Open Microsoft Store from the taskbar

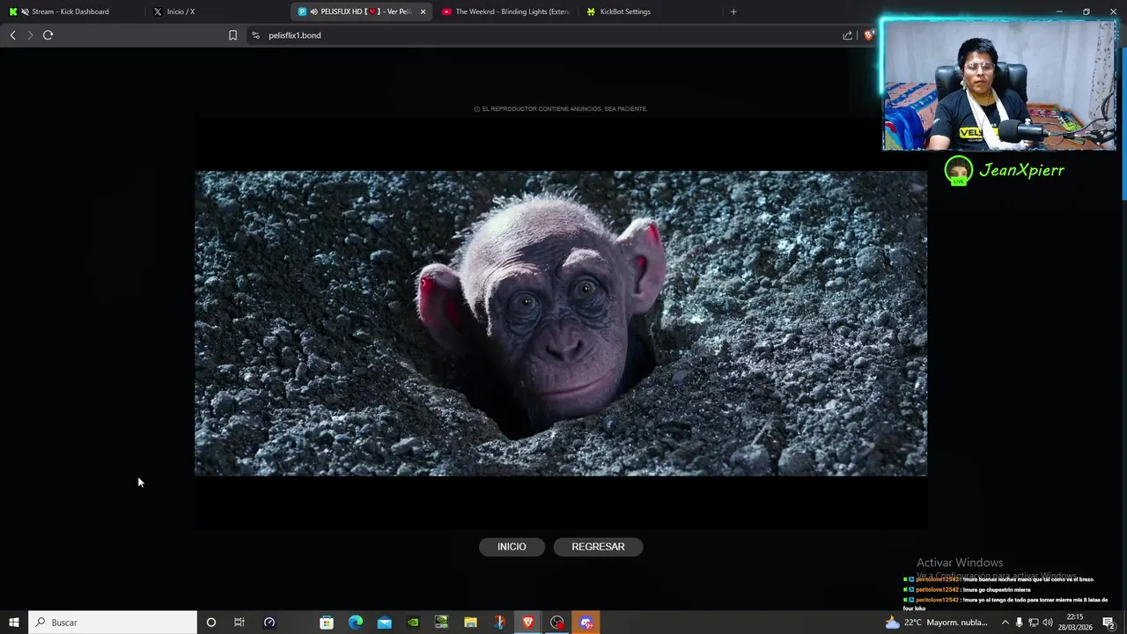tap(327, 623)
